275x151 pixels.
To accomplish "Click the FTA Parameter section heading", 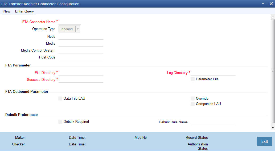I will (18, 65).
